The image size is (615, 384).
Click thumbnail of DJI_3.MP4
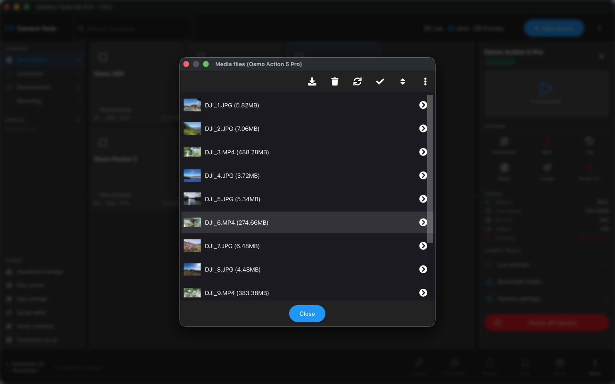[x=192, y=152]
